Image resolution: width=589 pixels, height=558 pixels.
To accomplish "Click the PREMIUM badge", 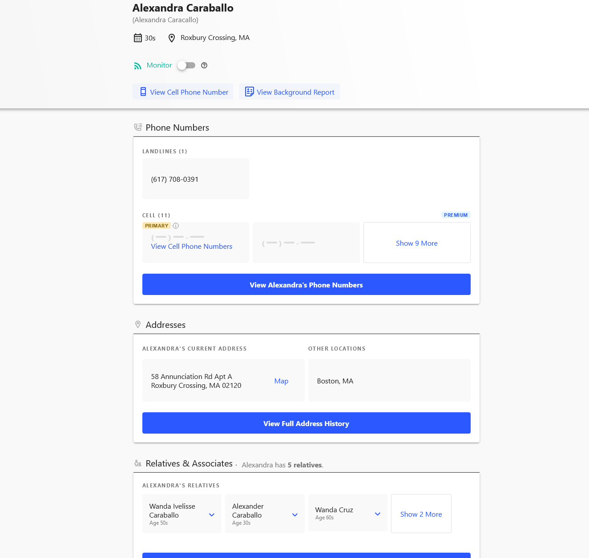I will [456, 215].
